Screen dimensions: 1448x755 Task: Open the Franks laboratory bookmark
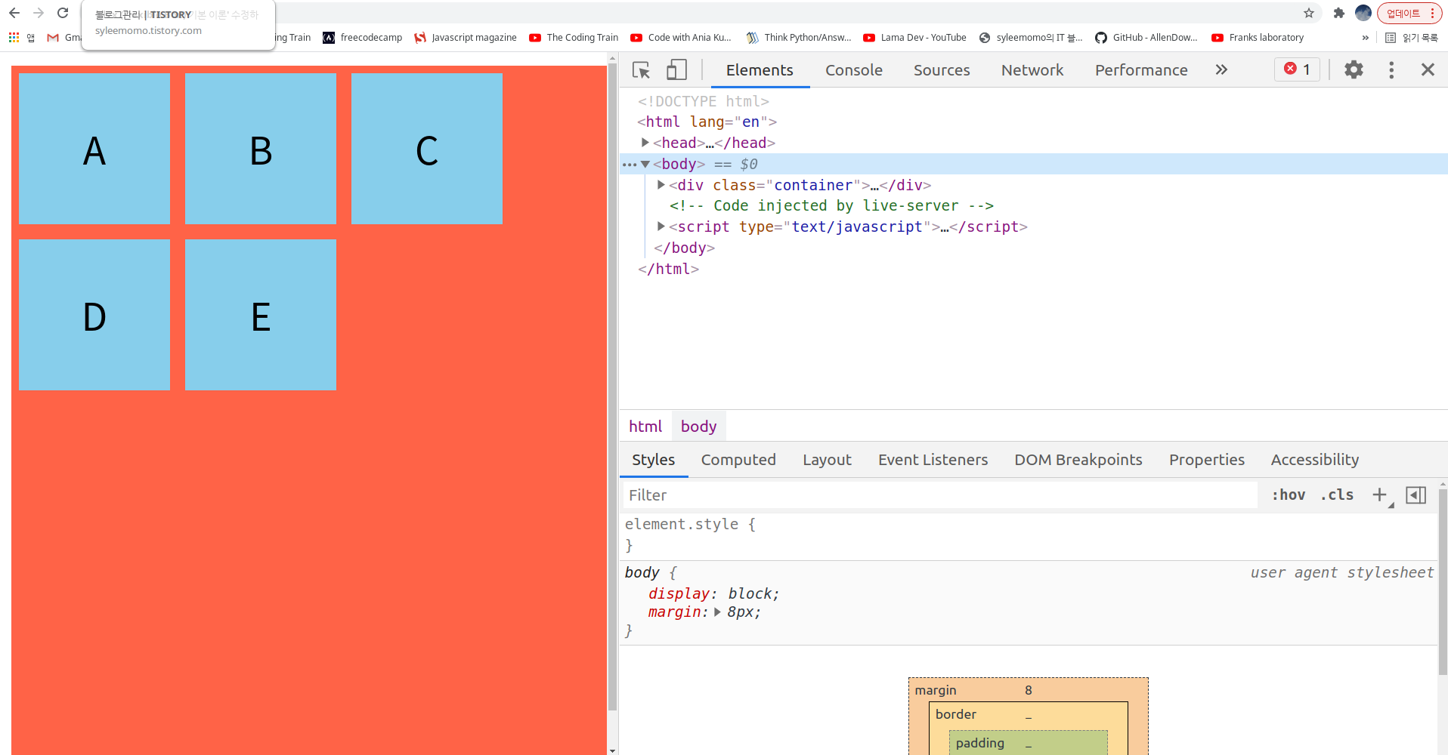[1258, 38]
